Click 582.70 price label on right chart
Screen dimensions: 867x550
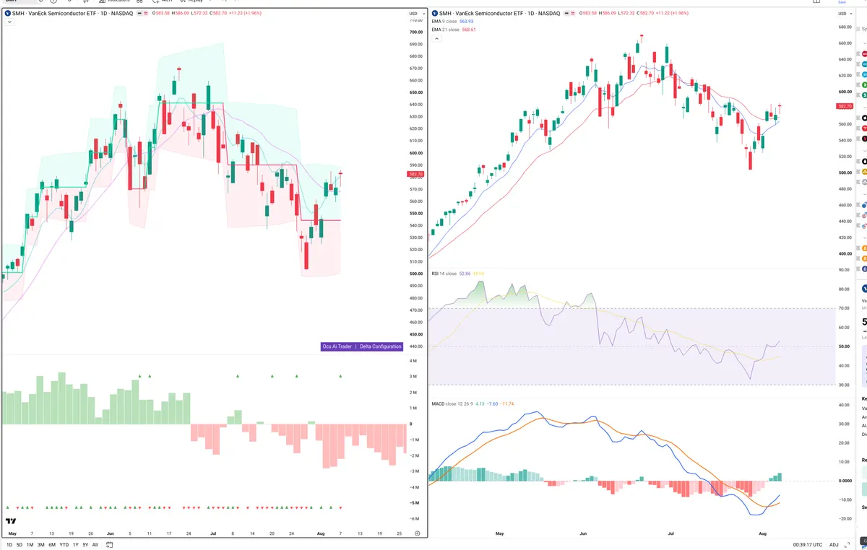click(844, 106)
